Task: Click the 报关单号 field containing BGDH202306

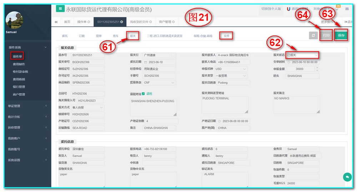Action: point(88,62)
